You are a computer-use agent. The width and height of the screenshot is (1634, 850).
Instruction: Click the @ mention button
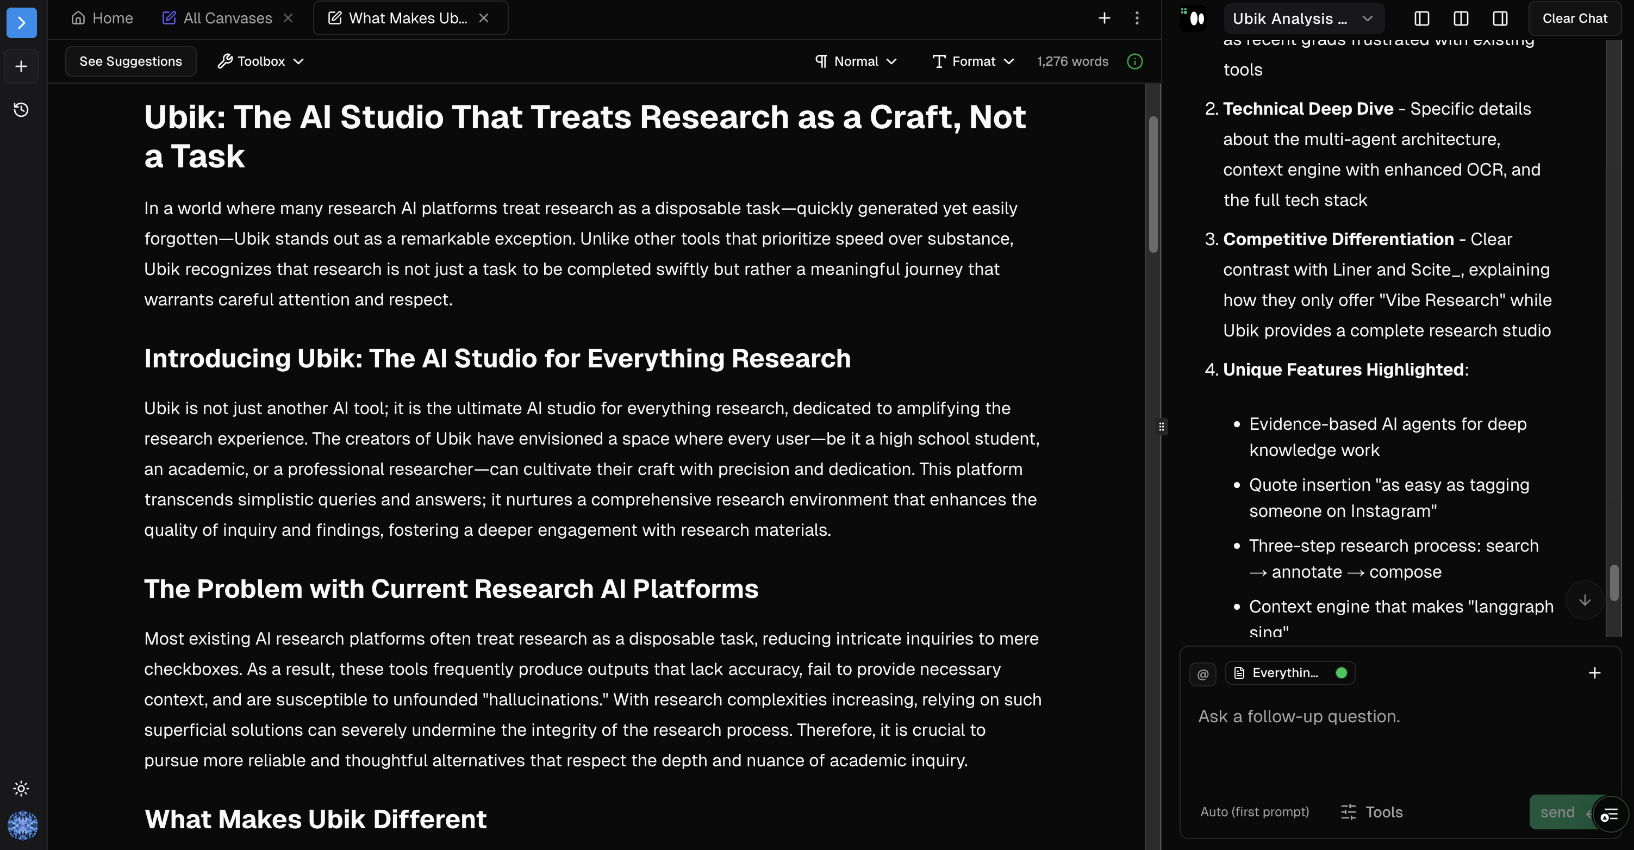coord(1202,674)
